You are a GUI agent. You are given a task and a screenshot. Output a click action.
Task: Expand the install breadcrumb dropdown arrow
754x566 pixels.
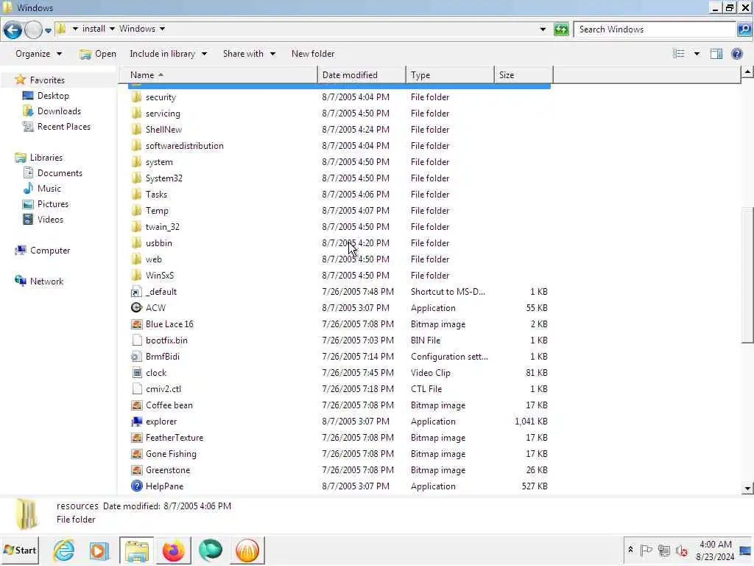pyautogui.click(x=112, y=29)
